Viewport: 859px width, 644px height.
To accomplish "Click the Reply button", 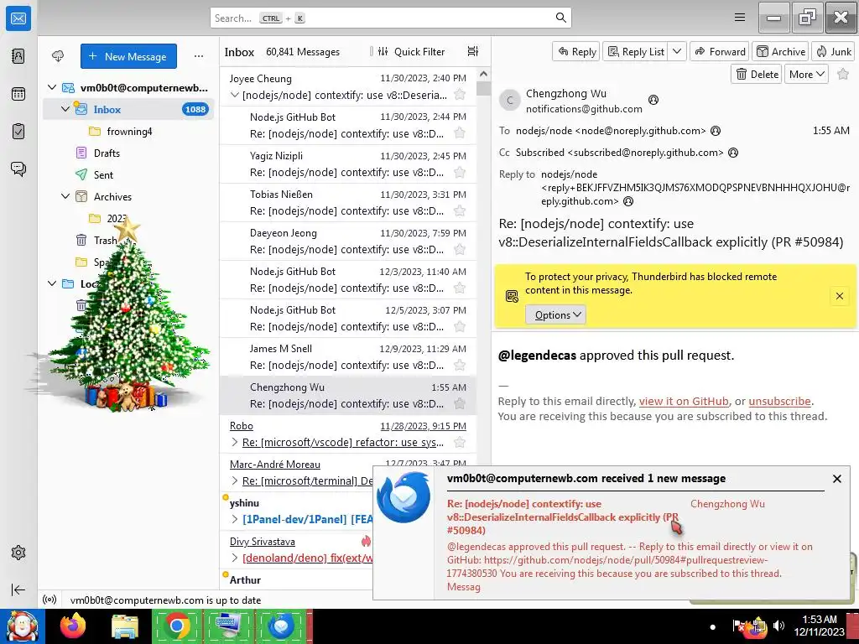I will [576, 51].
